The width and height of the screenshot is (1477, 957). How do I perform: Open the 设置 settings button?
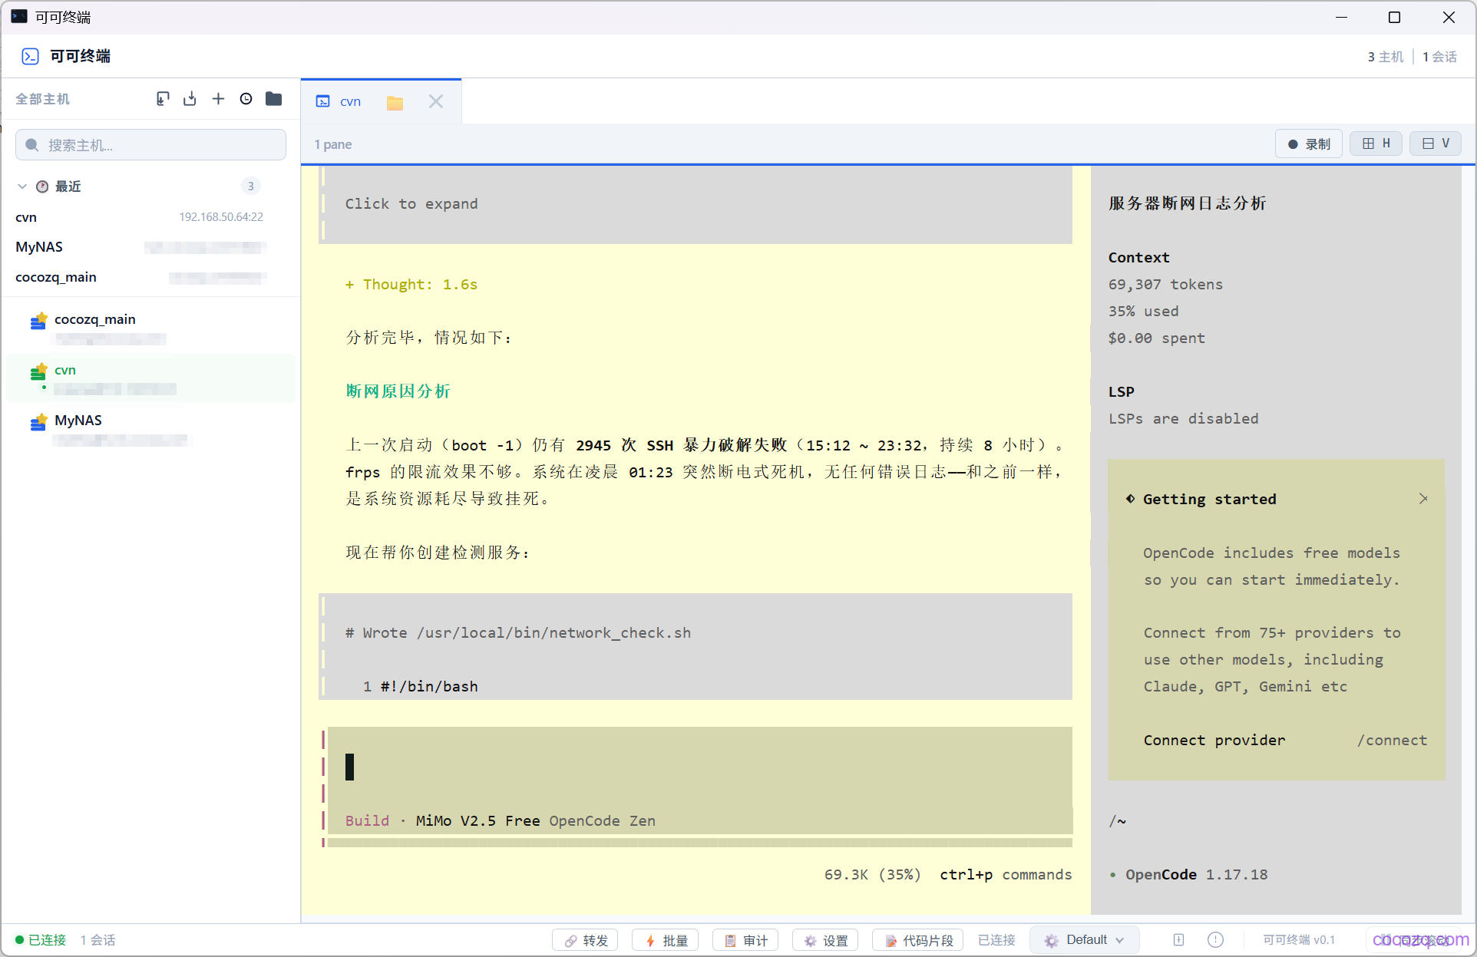click(825, 941)
